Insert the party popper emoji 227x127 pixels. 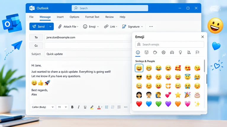tap(187, 95)
